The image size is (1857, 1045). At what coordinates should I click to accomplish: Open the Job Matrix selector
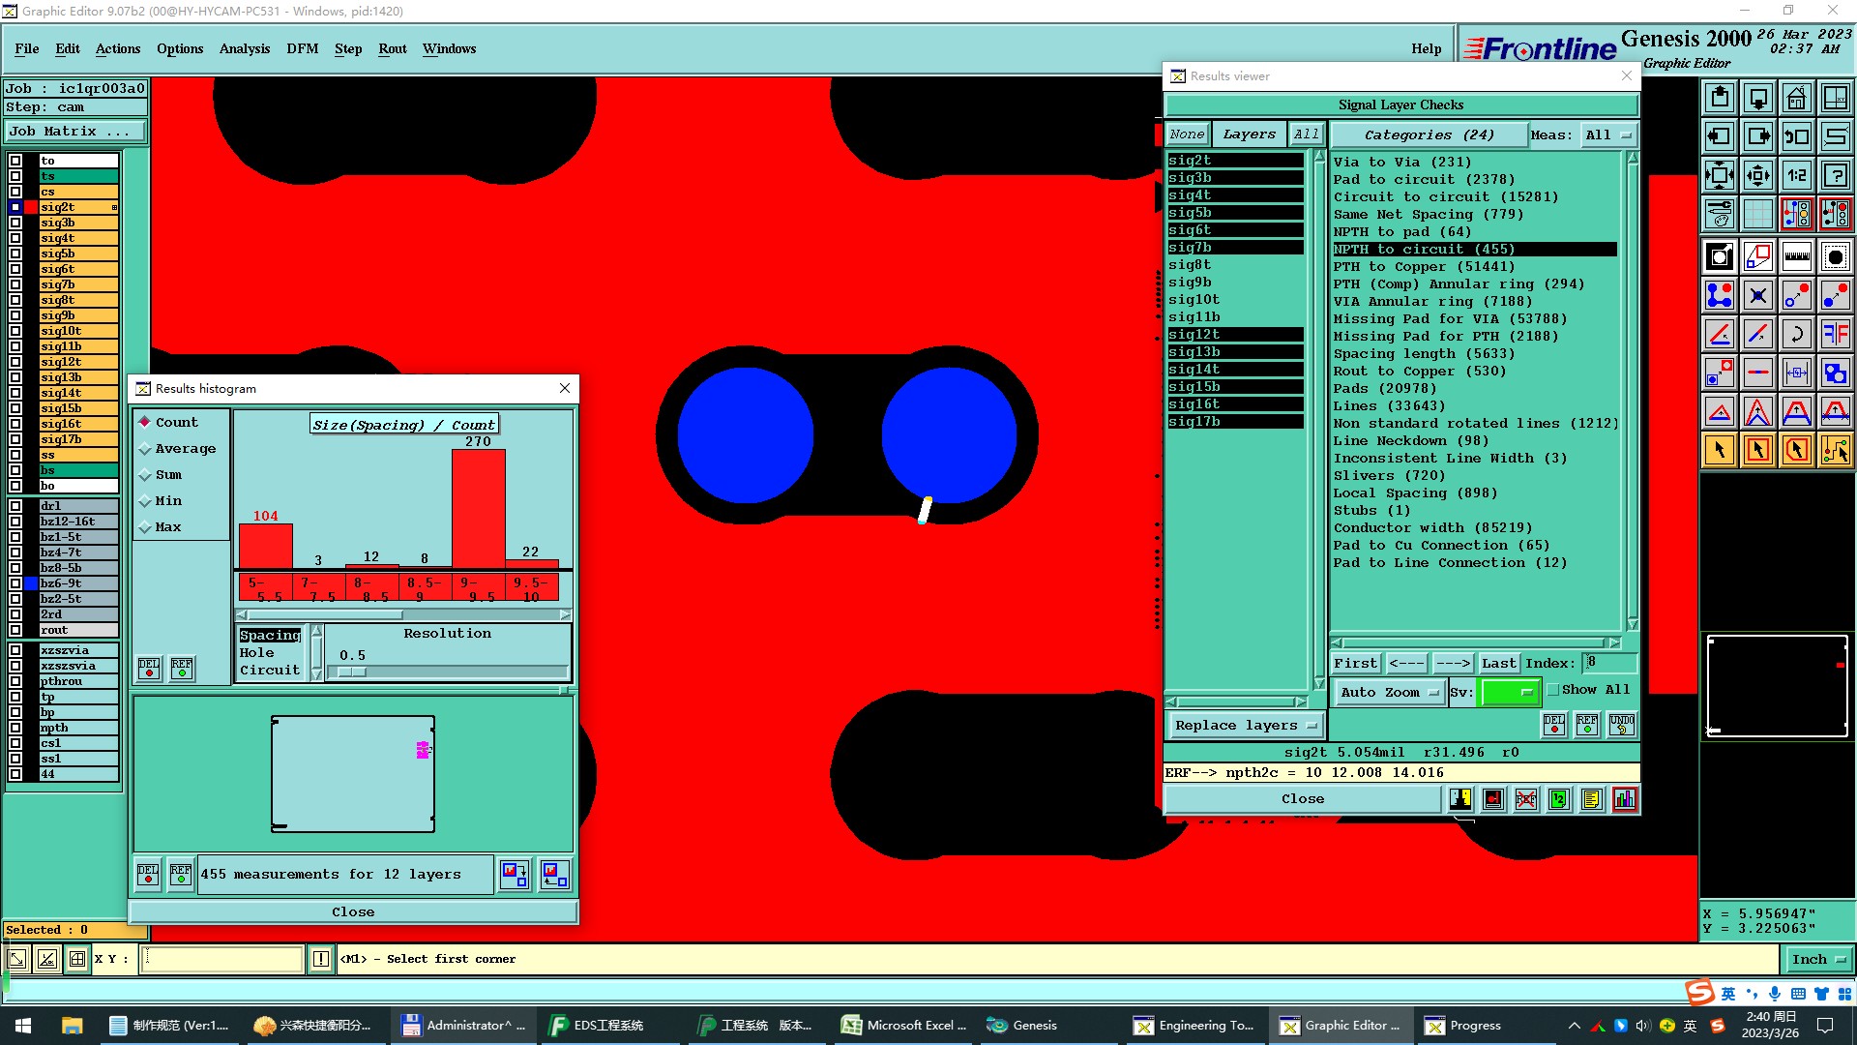point(76,132)
